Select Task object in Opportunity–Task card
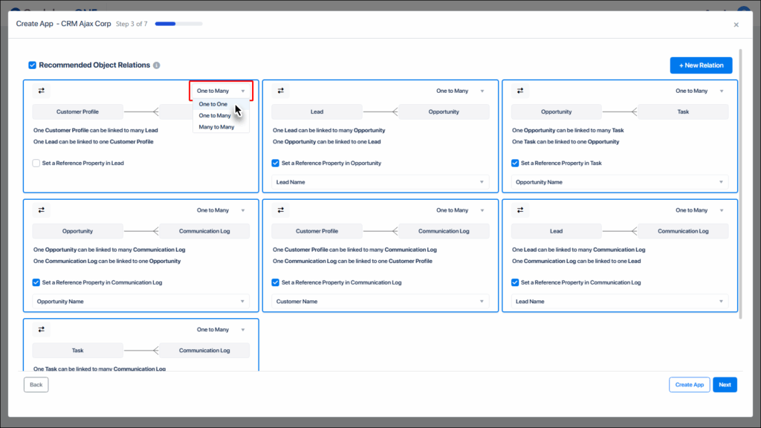The height and width of the screenshot is (428, 761). pos(683,111)
